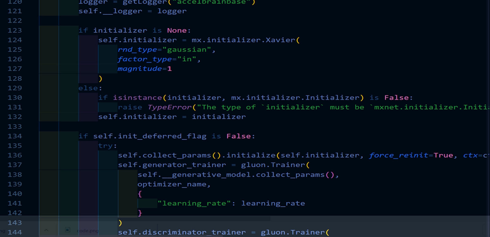Click line number 129 beside else
Viewport: 490px width, 237px height.
pyautogui.click(x=15, y=88)
